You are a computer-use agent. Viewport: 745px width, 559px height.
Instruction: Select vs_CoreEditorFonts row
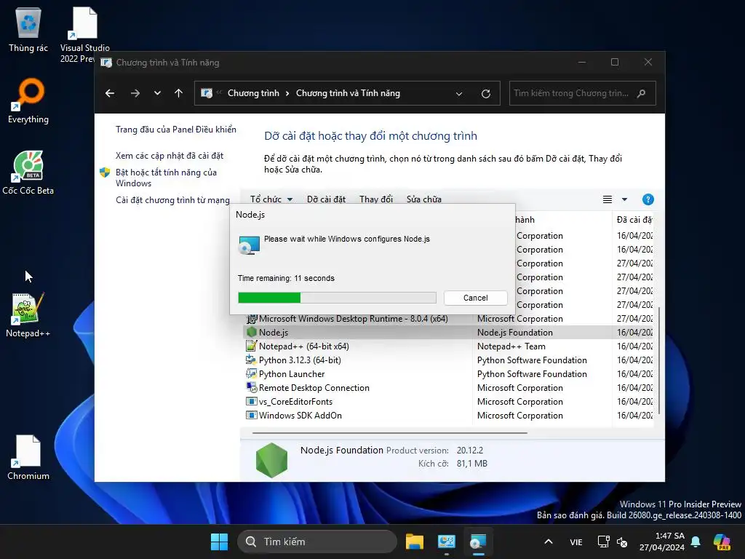coord(450,401)
